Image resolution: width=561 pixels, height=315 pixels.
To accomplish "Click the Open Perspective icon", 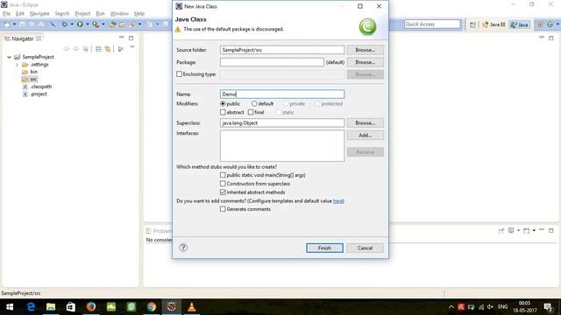I will (472, 24).
